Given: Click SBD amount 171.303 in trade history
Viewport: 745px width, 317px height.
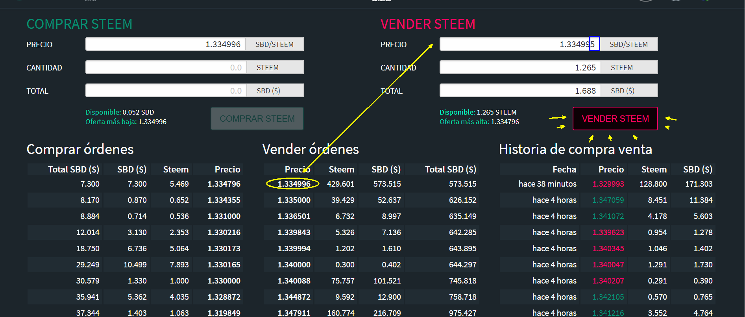Looking at the screenshot, I should click(x=699, y=184).
